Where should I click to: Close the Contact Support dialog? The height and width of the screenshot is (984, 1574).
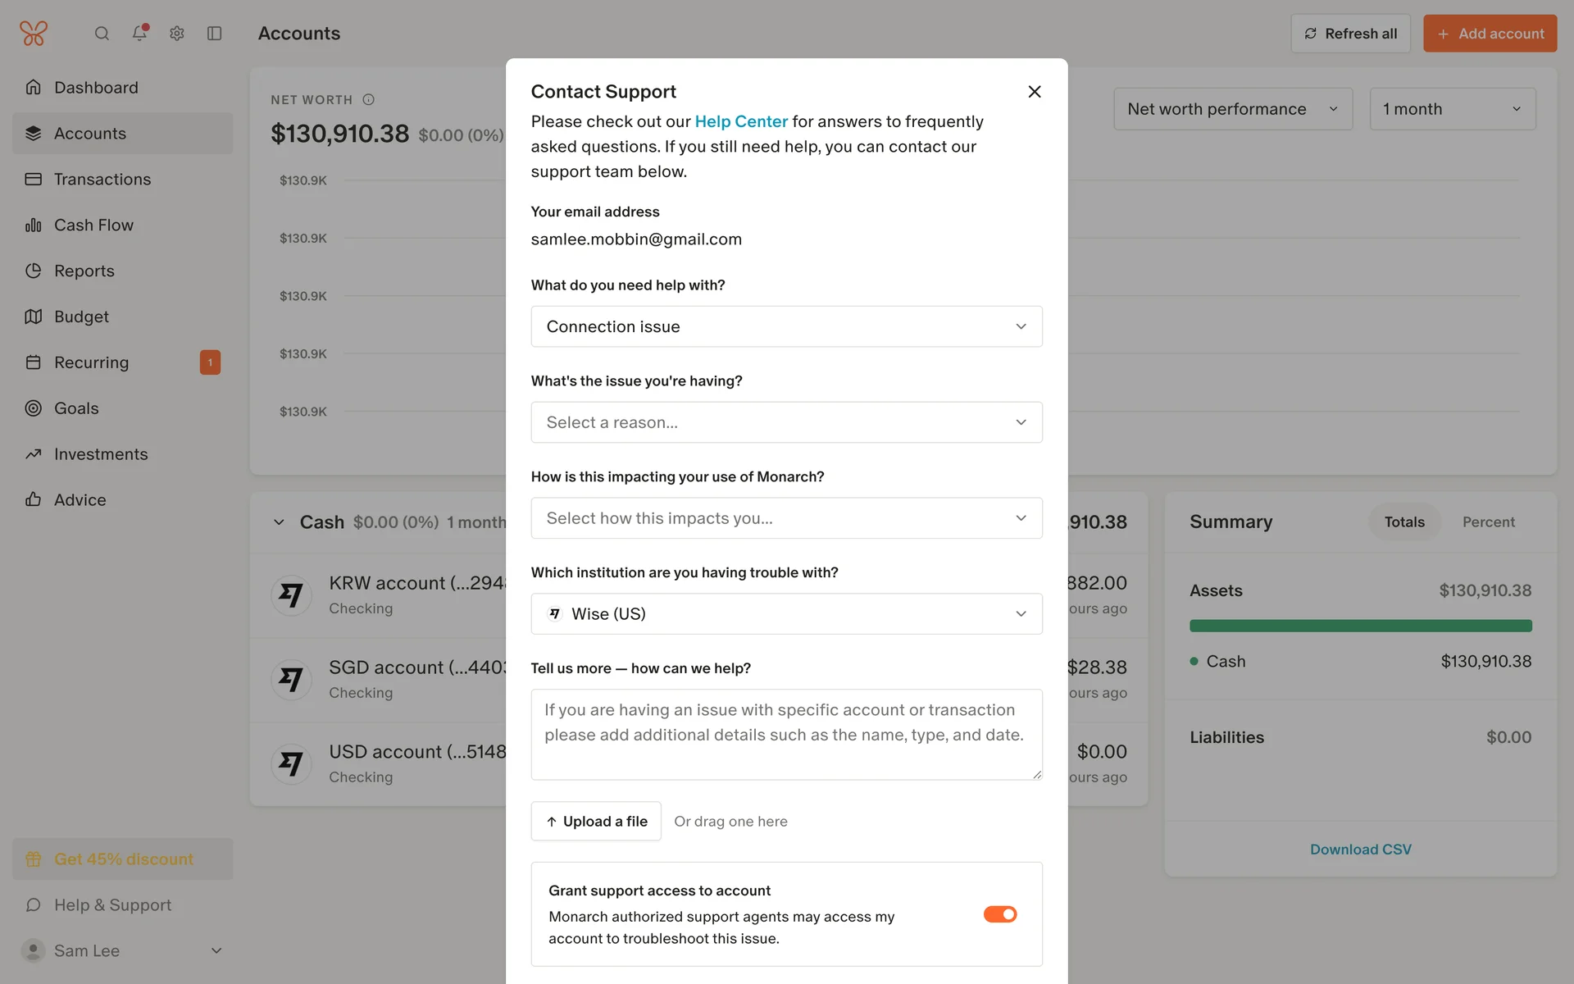click(1035, 92)
